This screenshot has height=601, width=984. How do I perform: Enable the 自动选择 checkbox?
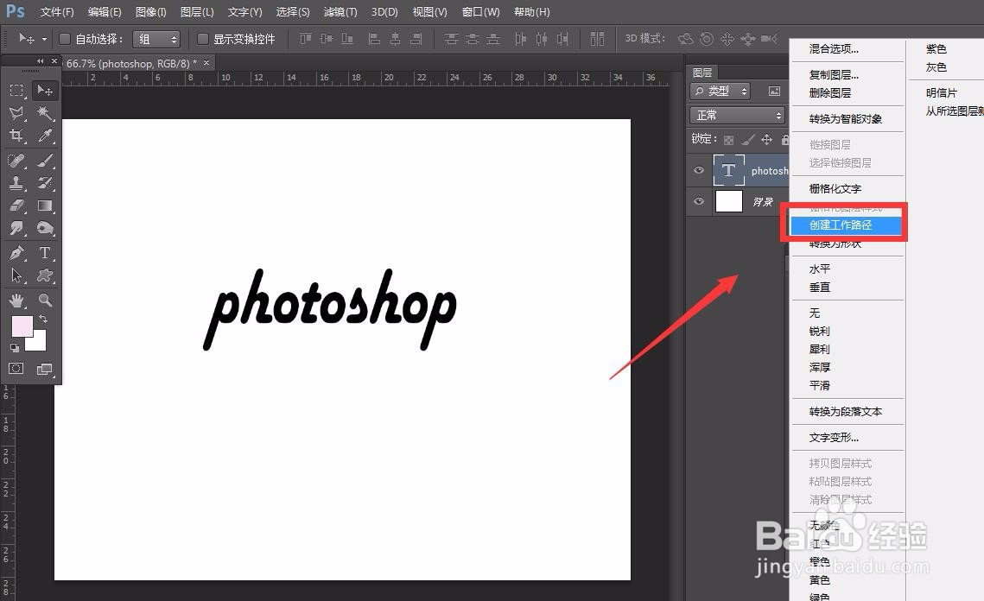tap(64, 39)
